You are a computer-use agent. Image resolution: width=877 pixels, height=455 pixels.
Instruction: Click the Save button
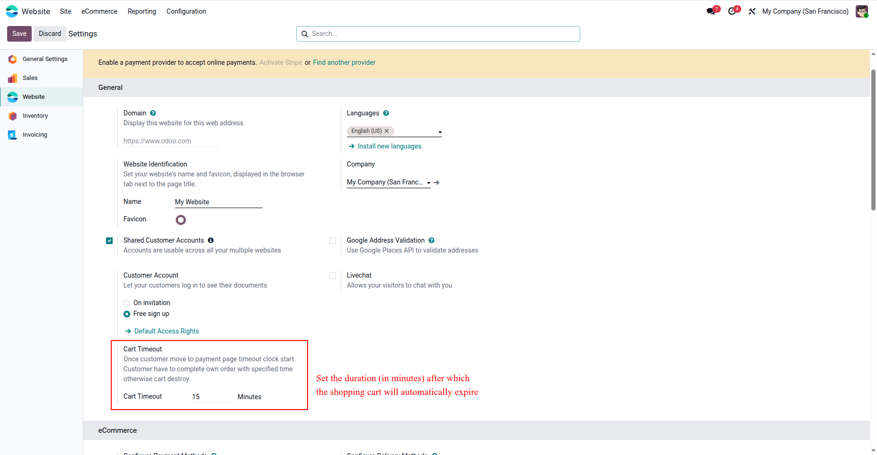point(19,34)
